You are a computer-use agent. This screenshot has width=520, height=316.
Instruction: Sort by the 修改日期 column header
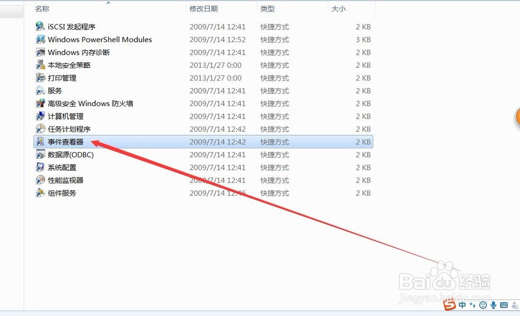tap(204, 9)
